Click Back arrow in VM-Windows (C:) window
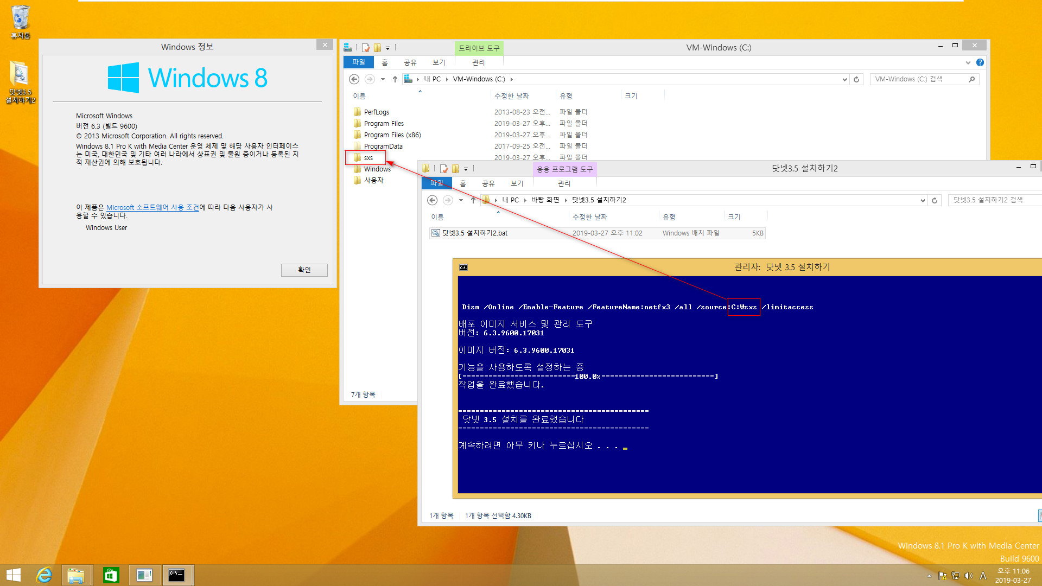 354,79
